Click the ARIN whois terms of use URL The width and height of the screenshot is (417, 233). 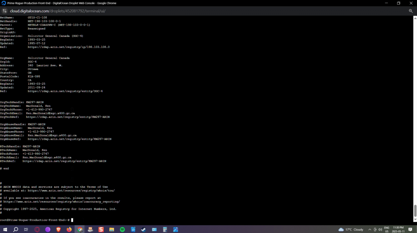[x=77, y=190]
